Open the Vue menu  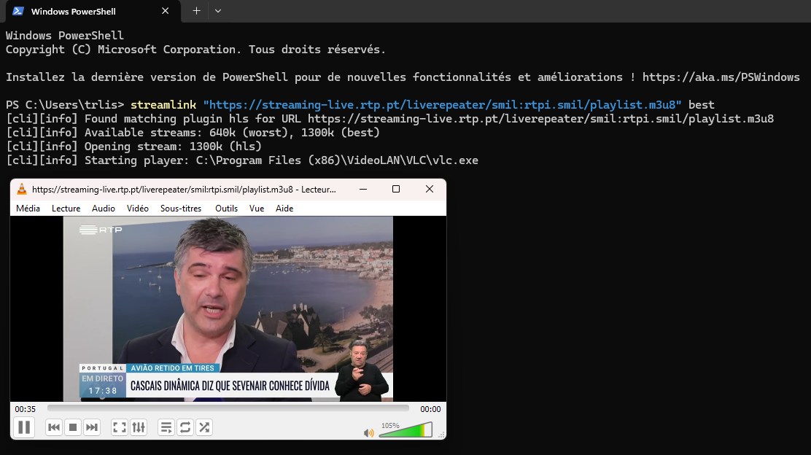click(257, 209)
